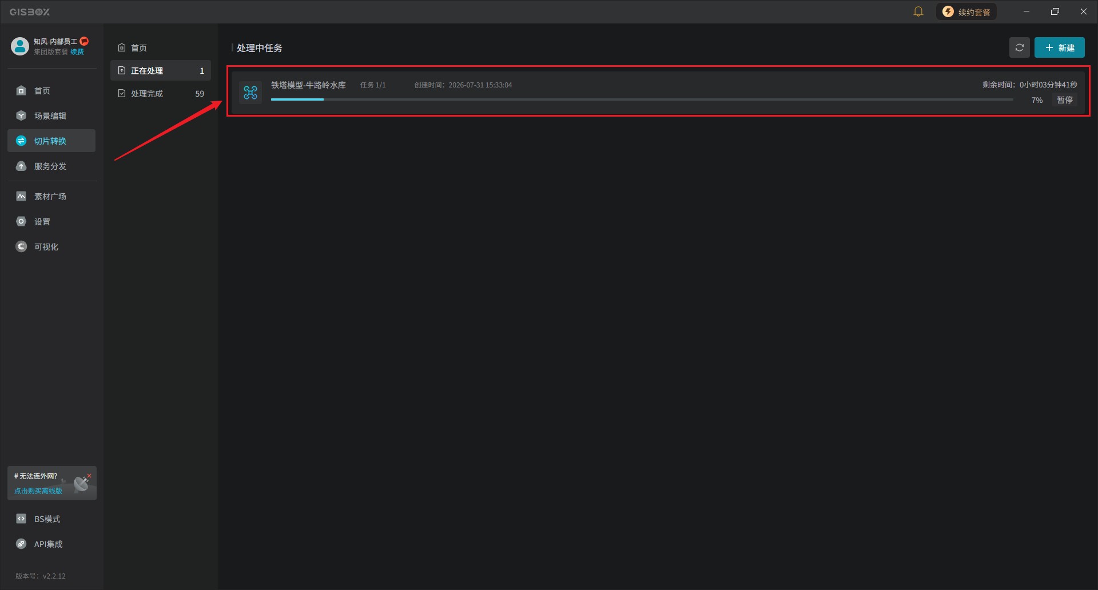Click the 任务 1/1 label
Viewport: 1098px width, 590px height.
(373, 85)
